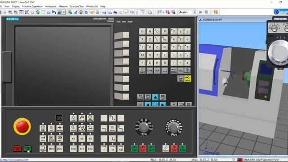Screen dimensions: 288x162
Task: Open the Machine Operation menu
Action: pyautogui.click(x=32, y=6)
